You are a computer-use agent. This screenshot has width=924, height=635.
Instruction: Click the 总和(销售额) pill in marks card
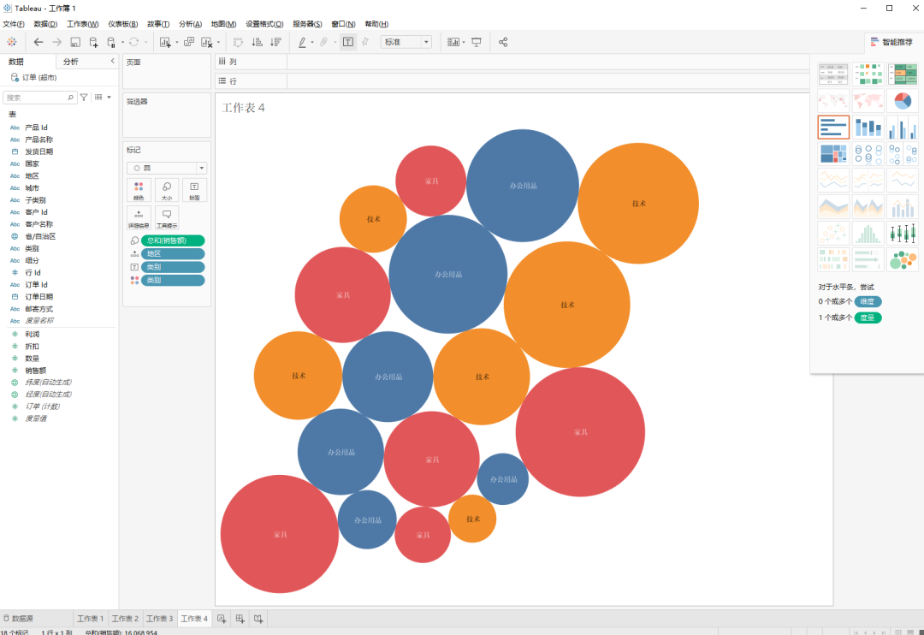pyautogui.click(x=173, y=240)
